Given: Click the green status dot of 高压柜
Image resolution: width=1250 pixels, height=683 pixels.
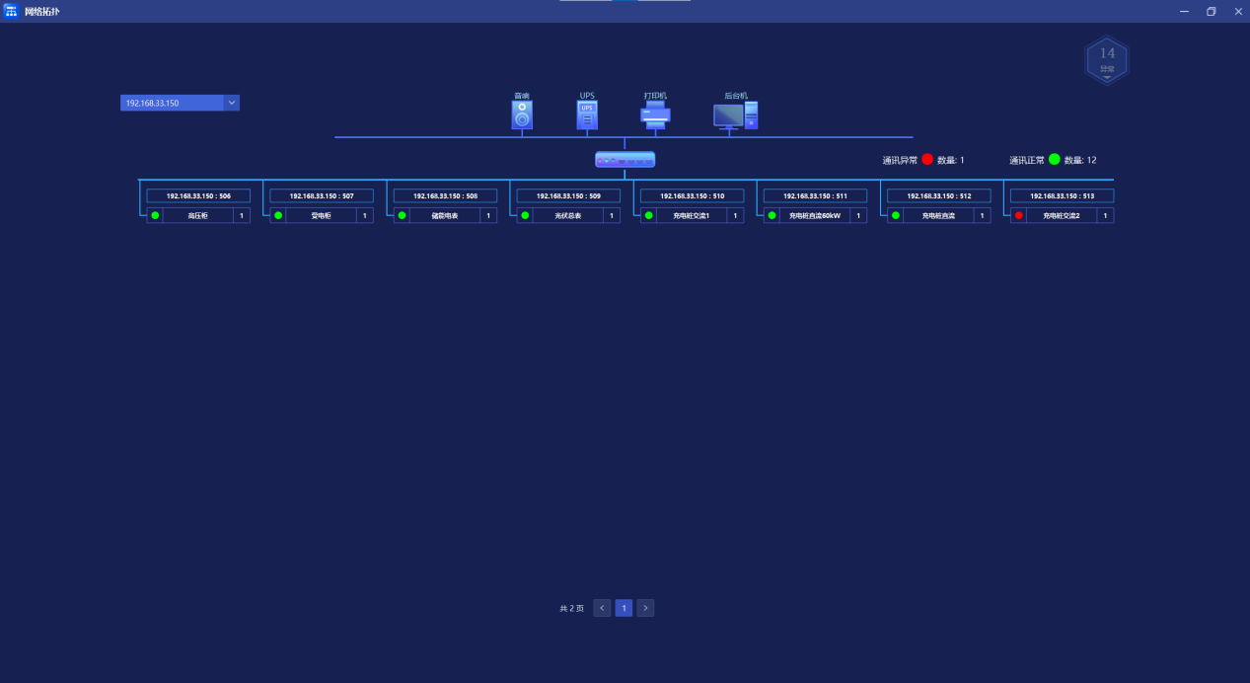Looking at the screenshot, I should coord(155,215).
